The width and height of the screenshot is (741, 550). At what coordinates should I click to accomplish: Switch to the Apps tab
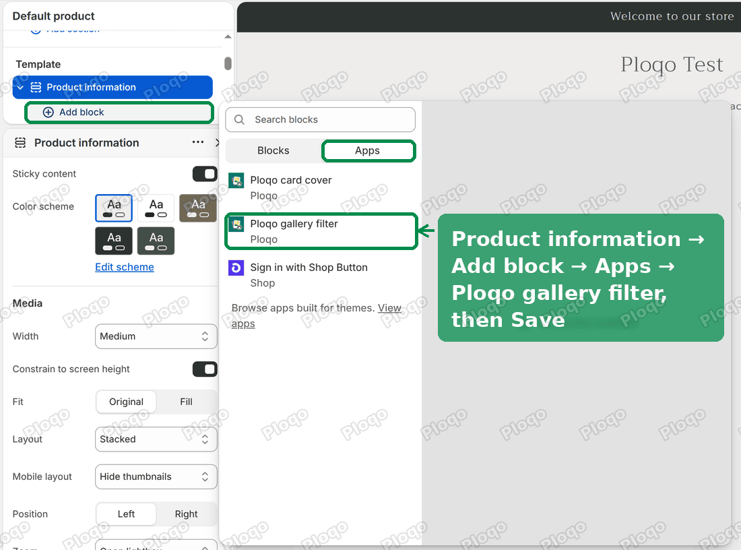point(368,151)
